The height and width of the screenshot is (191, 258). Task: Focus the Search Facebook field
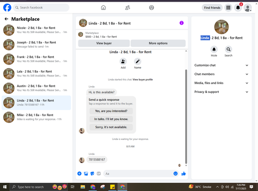(41, 8)
